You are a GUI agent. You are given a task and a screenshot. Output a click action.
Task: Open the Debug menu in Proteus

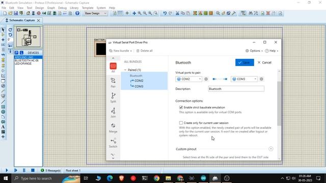click(x=62, y=8)
